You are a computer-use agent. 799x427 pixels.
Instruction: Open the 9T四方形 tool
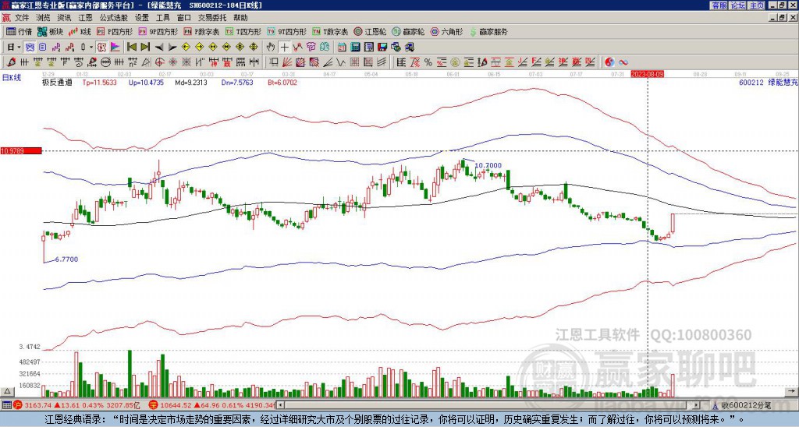click(286, 31)
